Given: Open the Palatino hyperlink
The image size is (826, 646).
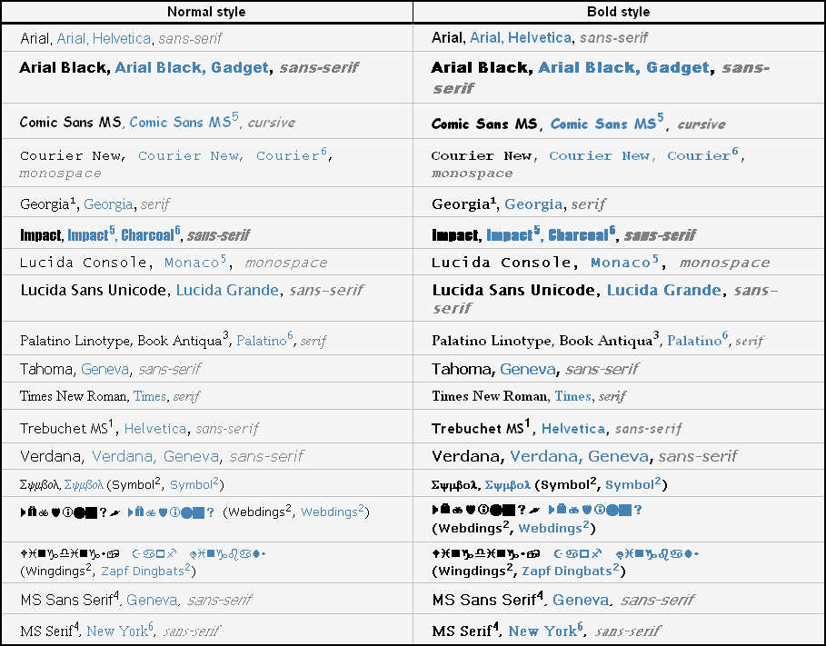Looking at the screenshot, I should tap(265, 340).
